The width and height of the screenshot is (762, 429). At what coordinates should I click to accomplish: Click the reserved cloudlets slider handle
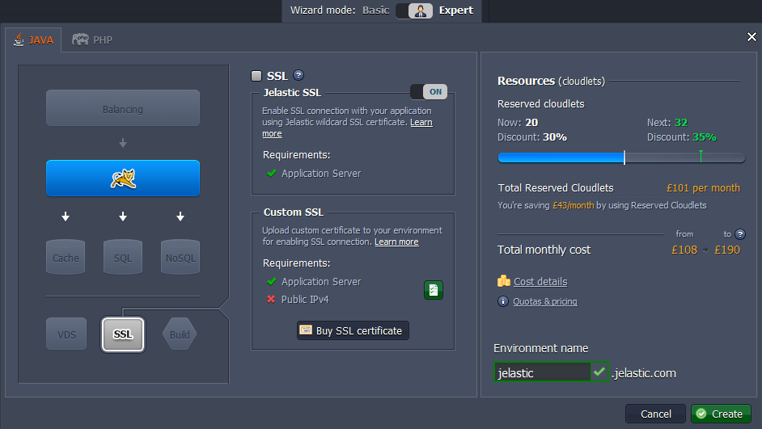(x=624, y=158)
